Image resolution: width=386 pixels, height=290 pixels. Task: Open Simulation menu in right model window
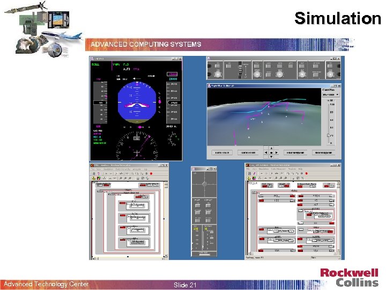tap(264, 169)
